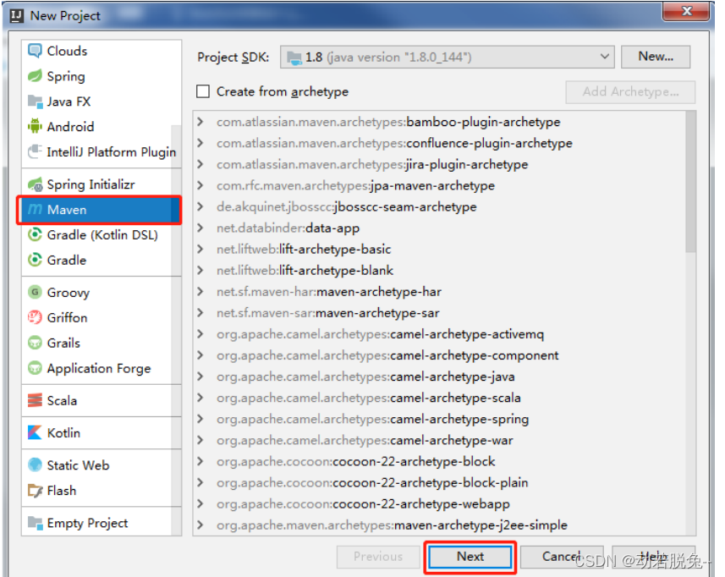Click the Griffon icon
725x577 pixels.
(36, 317)
